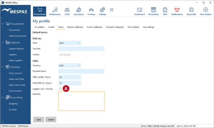Click the Accounting calculator icon in sidebar

(8, 97)
